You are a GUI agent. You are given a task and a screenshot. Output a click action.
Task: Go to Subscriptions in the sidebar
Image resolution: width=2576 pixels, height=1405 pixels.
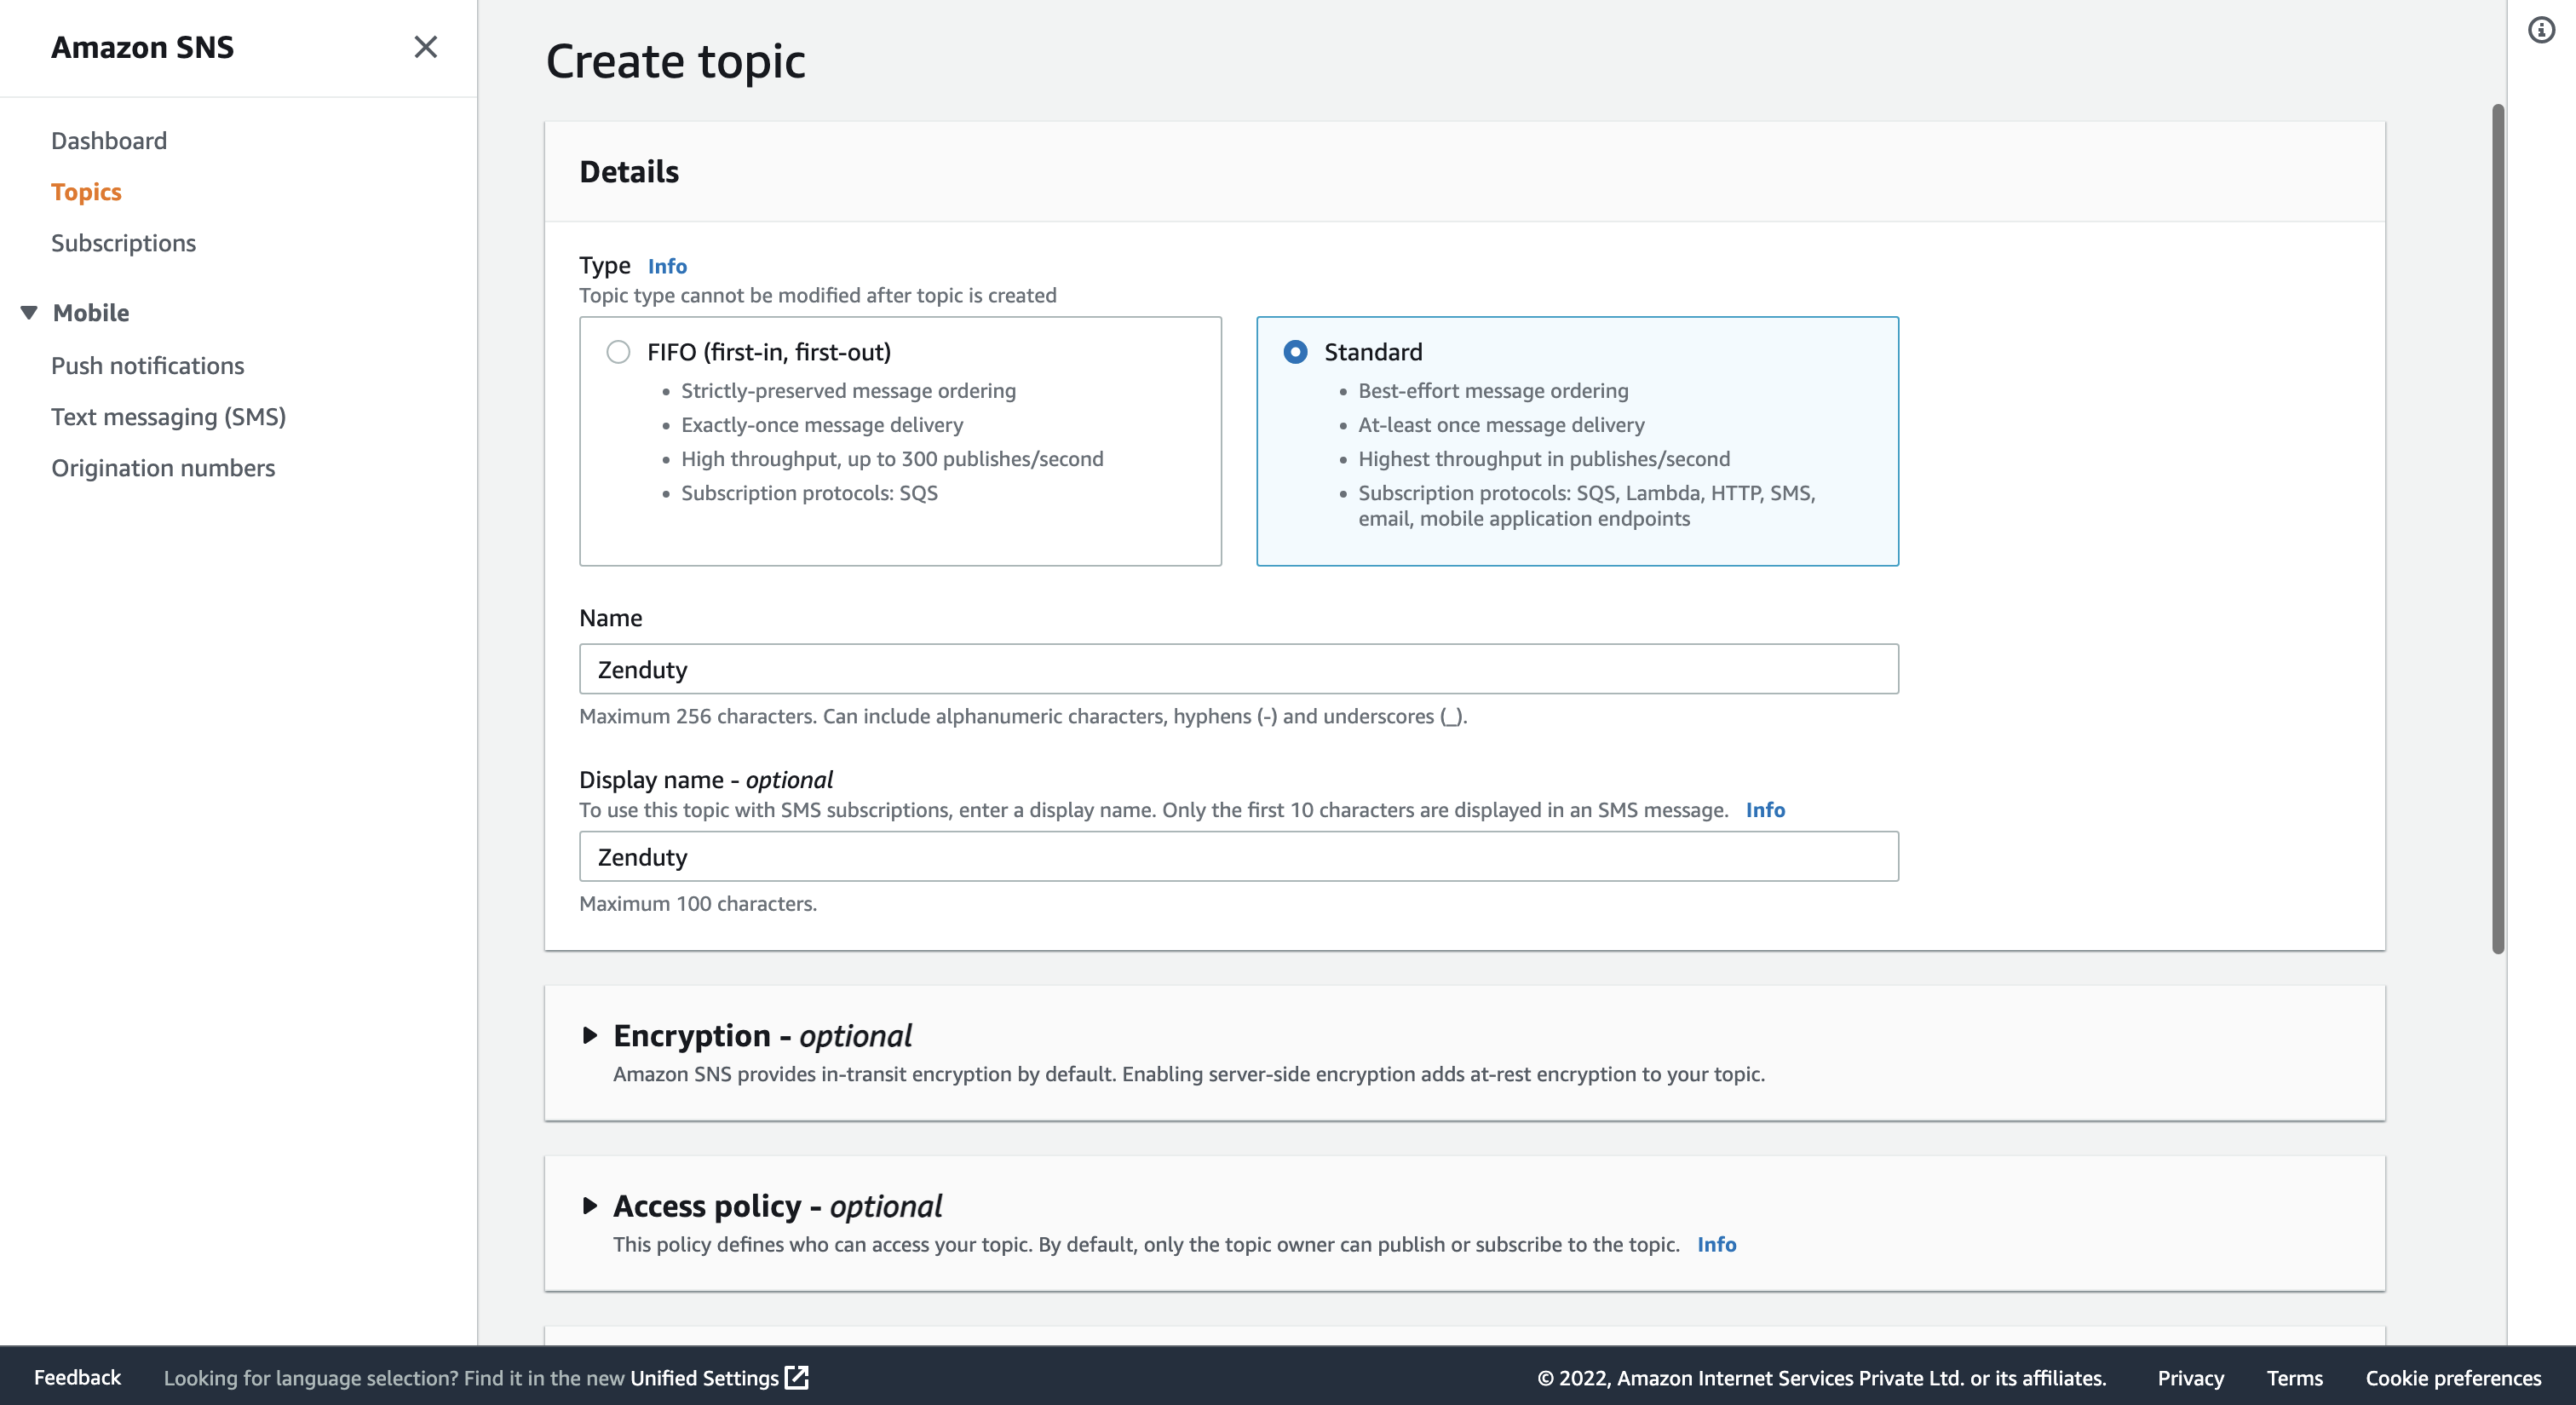point(123,243)
